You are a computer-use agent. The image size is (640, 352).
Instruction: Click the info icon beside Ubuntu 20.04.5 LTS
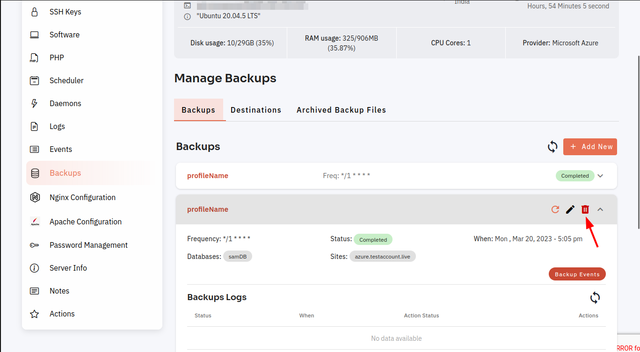tap(187, 16)
